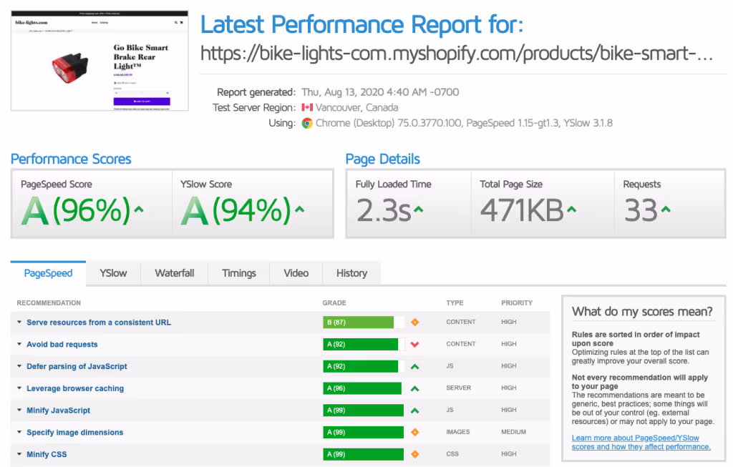Click the tested bike-lights Shopify URL

[x=457, y=54]
